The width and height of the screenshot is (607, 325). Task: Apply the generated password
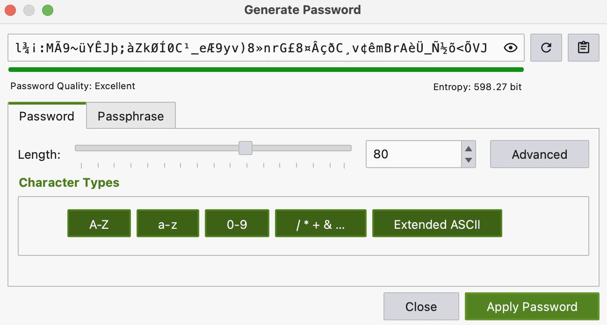(x=532, y=306)
